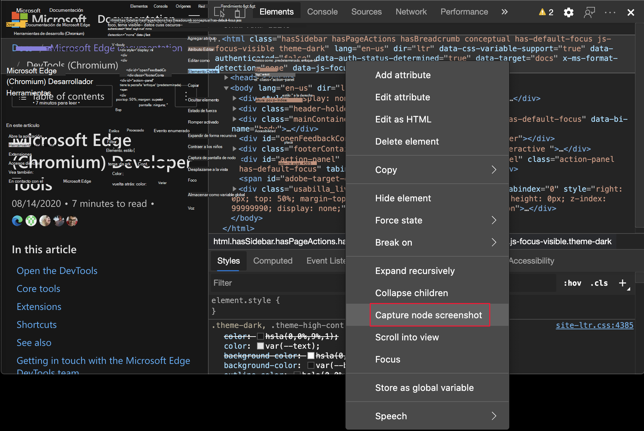
Task: Open the customize DevTools ellipsis menu
Action: (x=610, y=12)
